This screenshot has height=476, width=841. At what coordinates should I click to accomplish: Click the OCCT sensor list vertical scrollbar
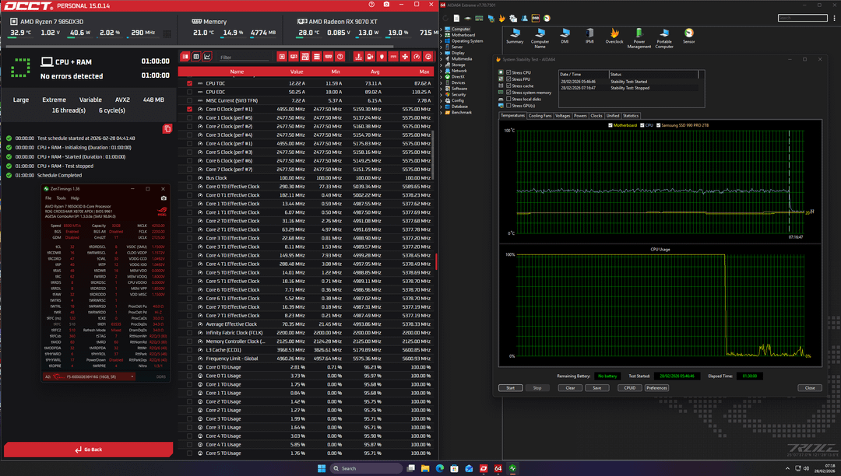(x=435, y=261)
